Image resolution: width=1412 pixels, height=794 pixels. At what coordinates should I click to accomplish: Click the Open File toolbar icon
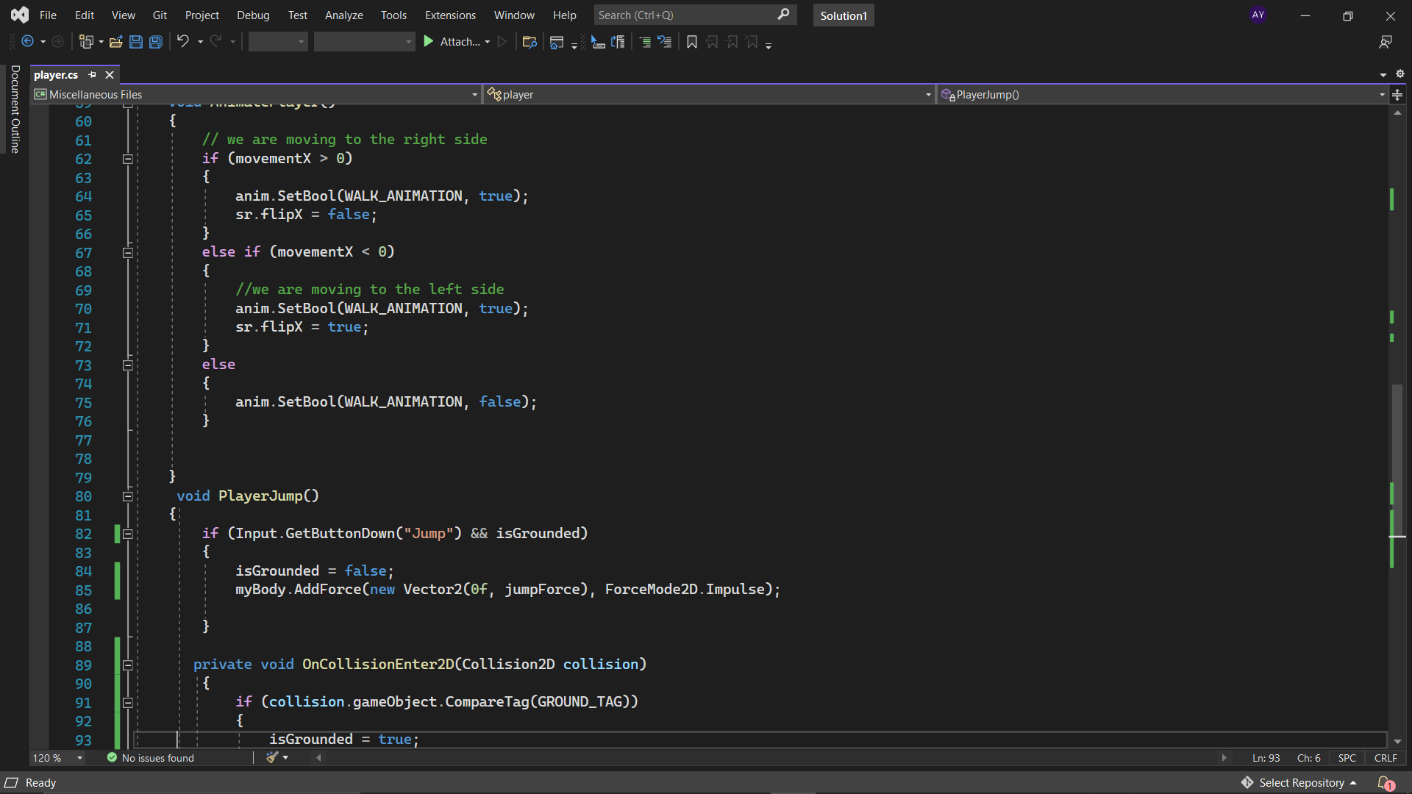click(x=115, y=42)
